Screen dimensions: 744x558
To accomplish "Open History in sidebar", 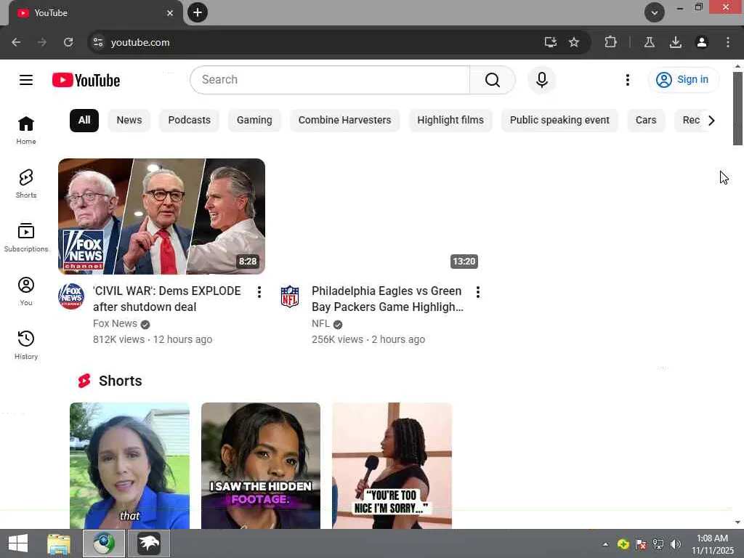I will coord(26,345).
